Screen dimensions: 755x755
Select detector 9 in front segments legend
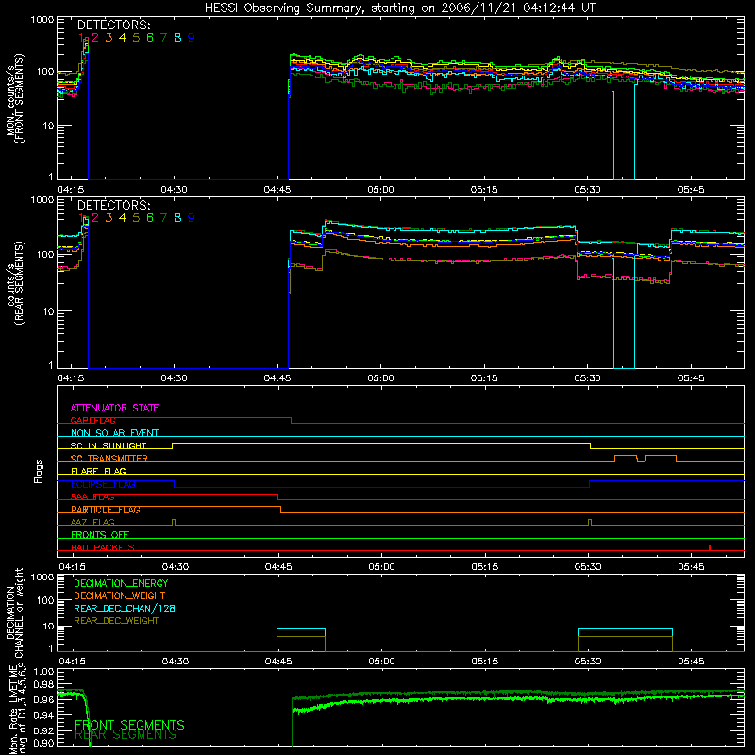click(x=192, y=38)
